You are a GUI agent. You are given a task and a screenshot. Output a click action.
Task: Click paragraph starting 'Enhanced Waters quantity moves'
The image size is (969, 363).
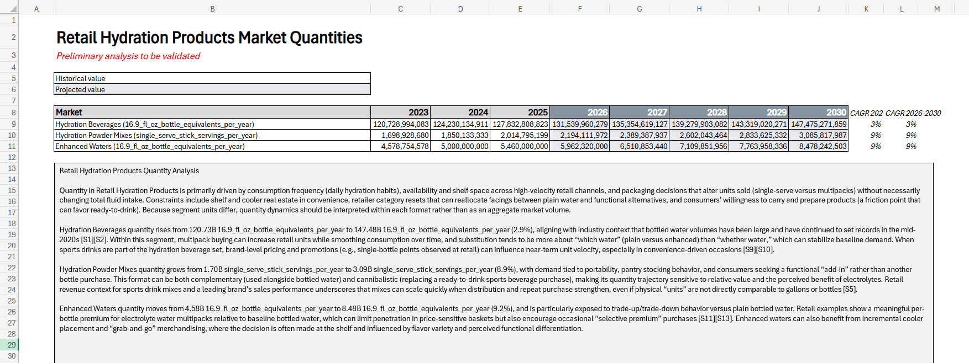[492, 318]
